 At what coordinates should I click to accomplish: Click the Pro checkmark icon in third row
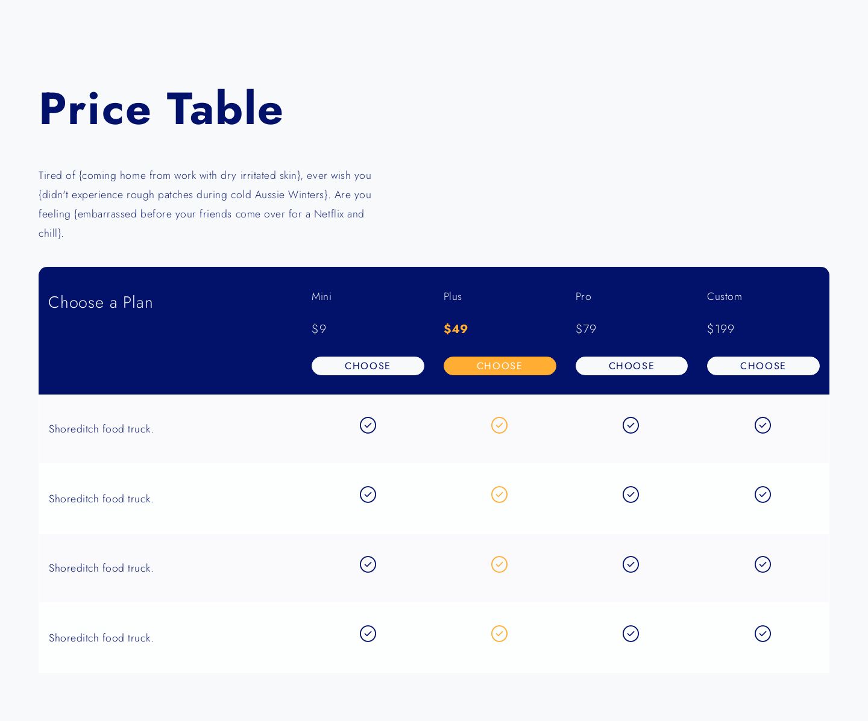click(x=631, y=564)
